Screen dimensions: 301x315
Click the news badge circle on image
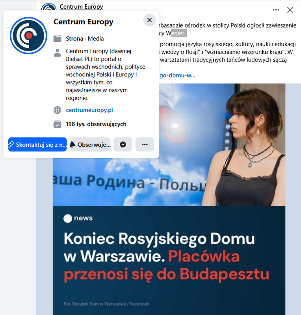point(68,219)
